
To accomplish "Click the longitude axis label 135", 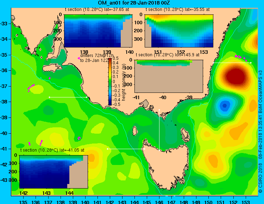I will click(23, 202).
